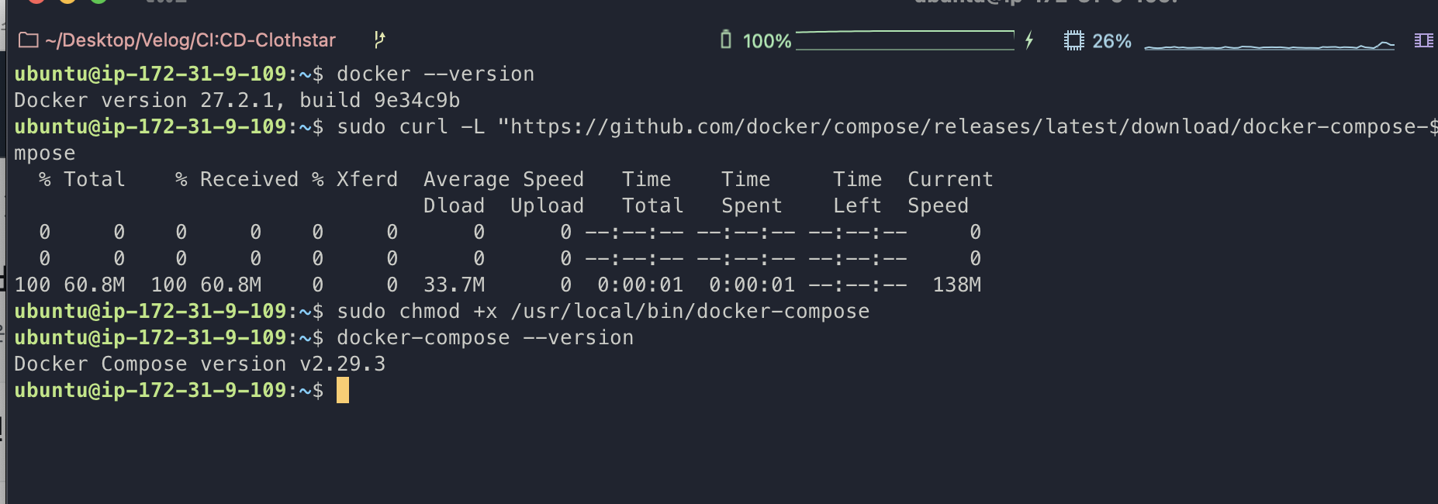Click the green window zoom button
This screenshot has width=1438, height=504.
pos(99,1)
